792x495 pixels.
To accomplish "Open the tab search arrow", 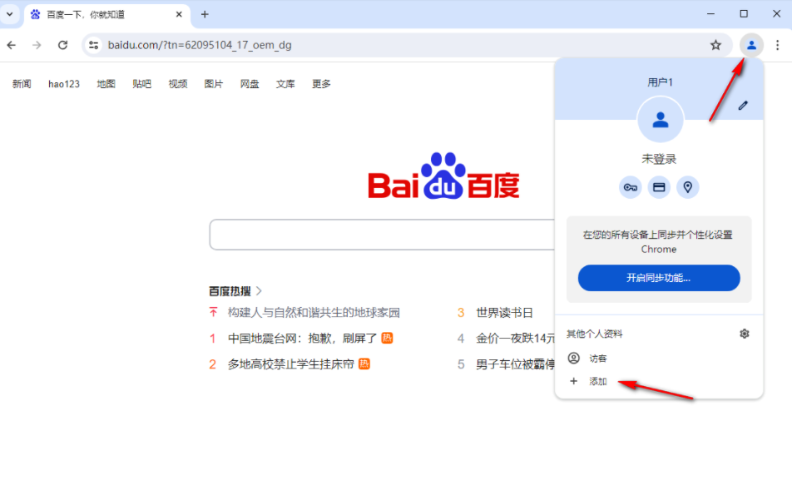I will point(8,14).
